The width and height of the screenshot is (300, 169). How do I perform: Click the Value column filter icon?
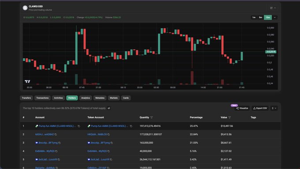(229, 117)
